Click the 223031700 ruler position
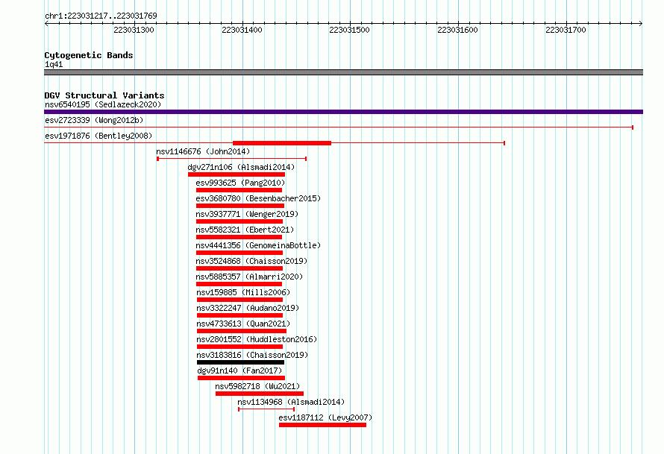 [x=566, y=30]
